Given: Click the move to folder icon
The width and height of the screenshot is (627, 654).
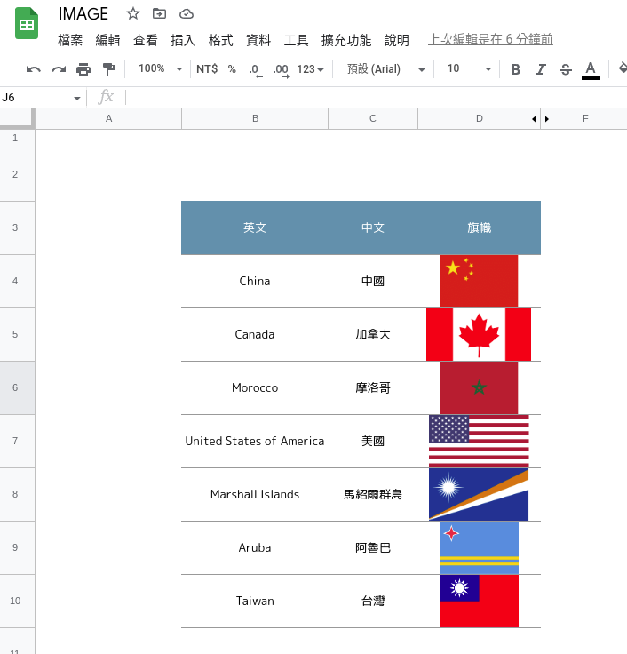Looking at the screenshot, I should point(159,13).
